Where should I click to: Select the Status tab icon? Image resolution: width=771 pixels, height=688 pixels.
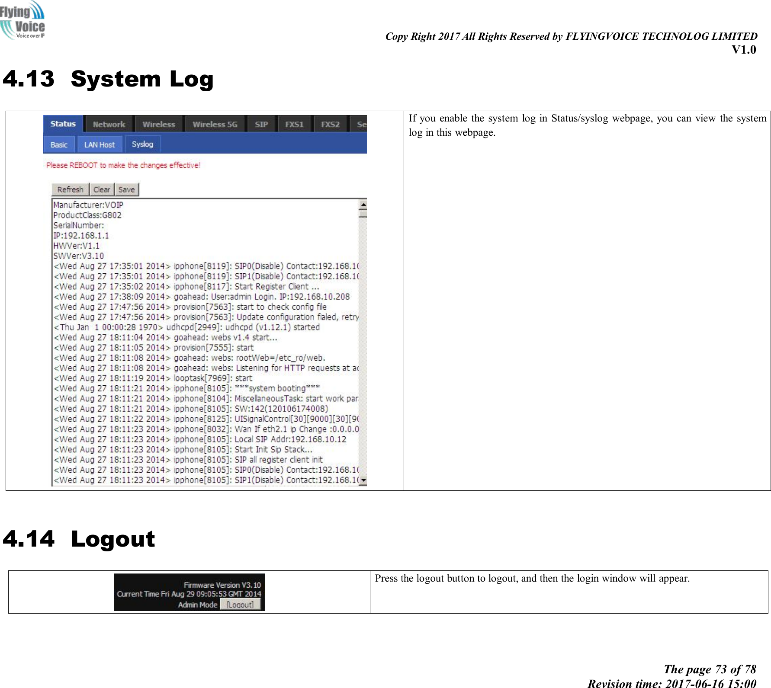pos(62,124)
